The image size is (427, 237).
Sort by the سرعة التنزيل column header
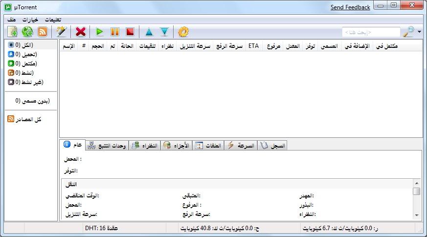point(195,46)
